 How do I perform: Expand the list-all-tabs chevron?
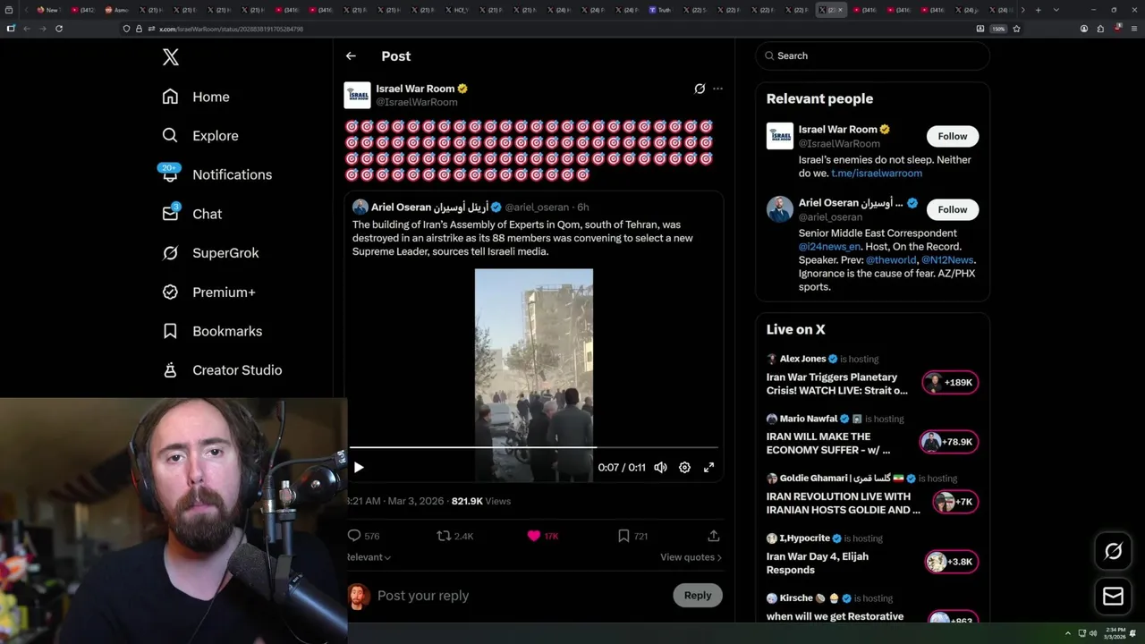click(x=1056, y=10)
